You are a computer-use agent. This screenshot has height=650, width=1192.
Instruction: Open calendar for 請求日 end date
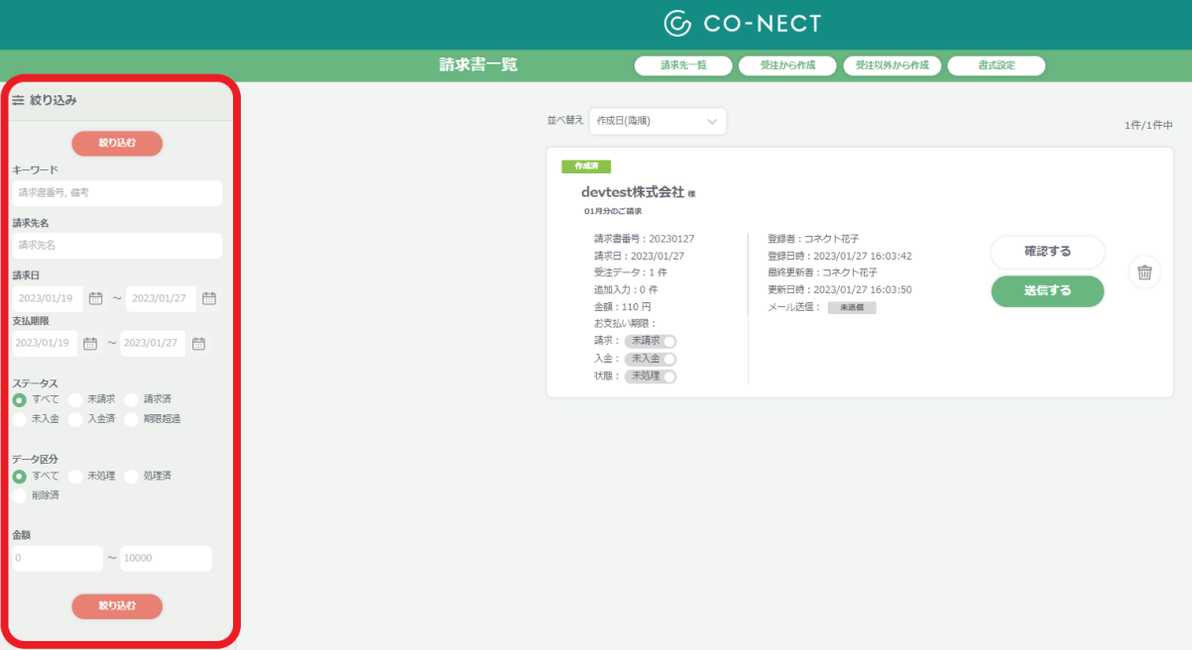[209, 298]
